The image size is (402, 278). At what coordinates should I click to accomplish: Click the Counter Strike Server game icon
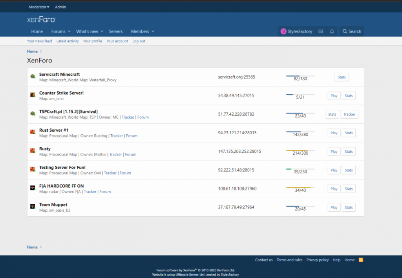pyautogui.click(x=33, y=95)
